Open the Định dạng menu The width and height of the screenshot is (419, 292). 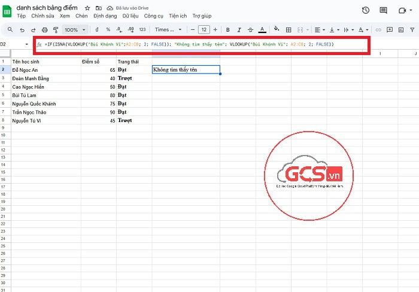105,16
